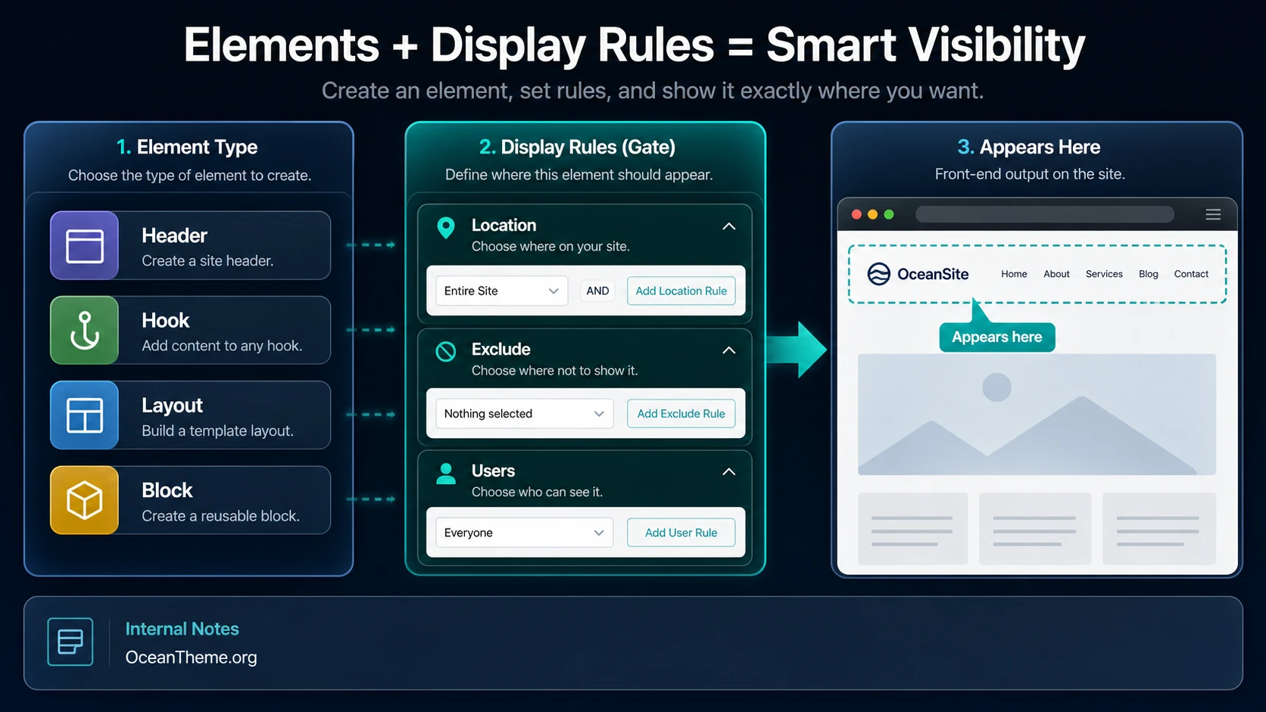Image resolution: width=1266 pixels, height=712 pixels.
Task: Click the Appears here callout label
Action: pos(997,337)
